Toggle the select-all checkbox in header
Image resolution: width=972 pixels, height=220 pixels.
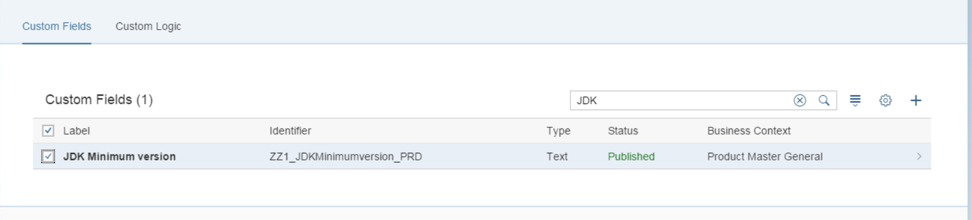[48, 131]
